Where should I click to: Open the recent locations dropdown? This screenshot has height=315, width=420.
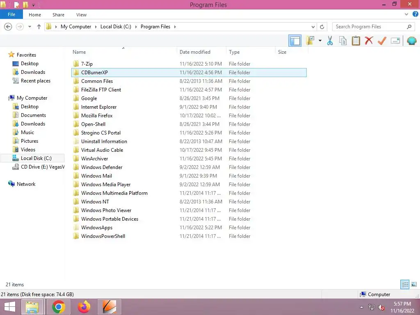(x=30, y=27)
